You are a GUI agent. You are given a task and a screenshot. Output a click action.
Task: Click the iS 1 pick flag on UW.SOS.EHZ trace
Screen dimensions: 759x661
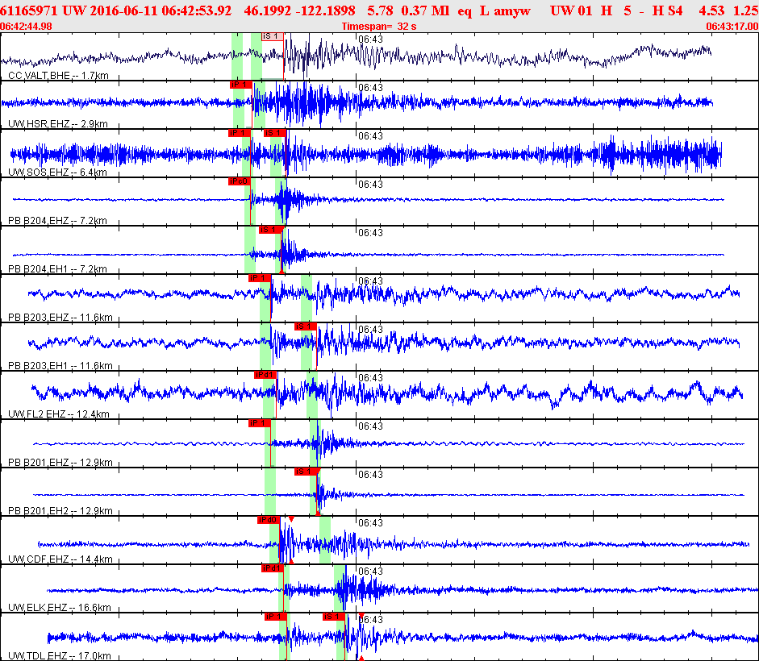coord(275,133)
